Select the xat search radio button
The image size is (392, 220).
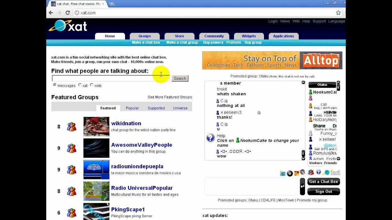pos(80,85)
